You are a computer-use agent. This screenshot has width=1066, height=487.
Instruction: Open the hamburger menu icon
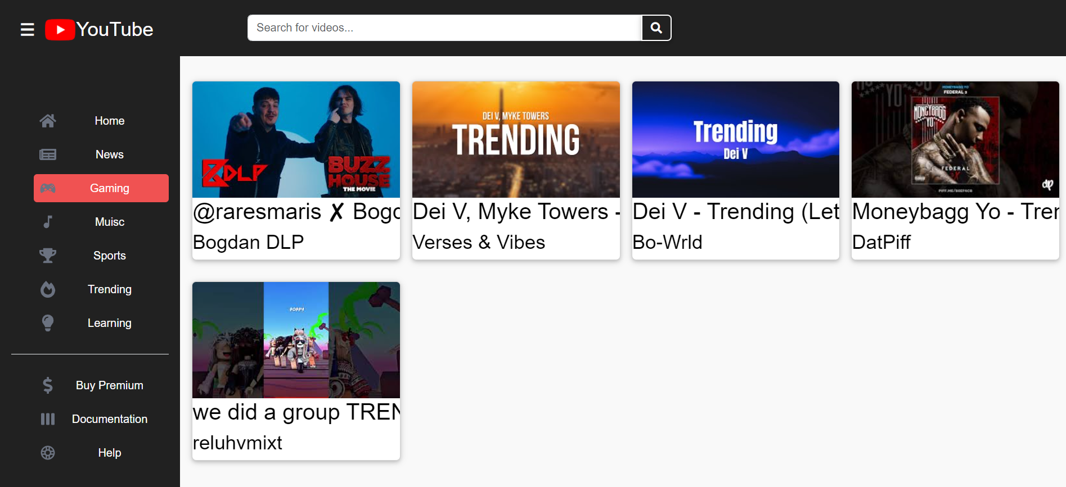coord(27,29)
